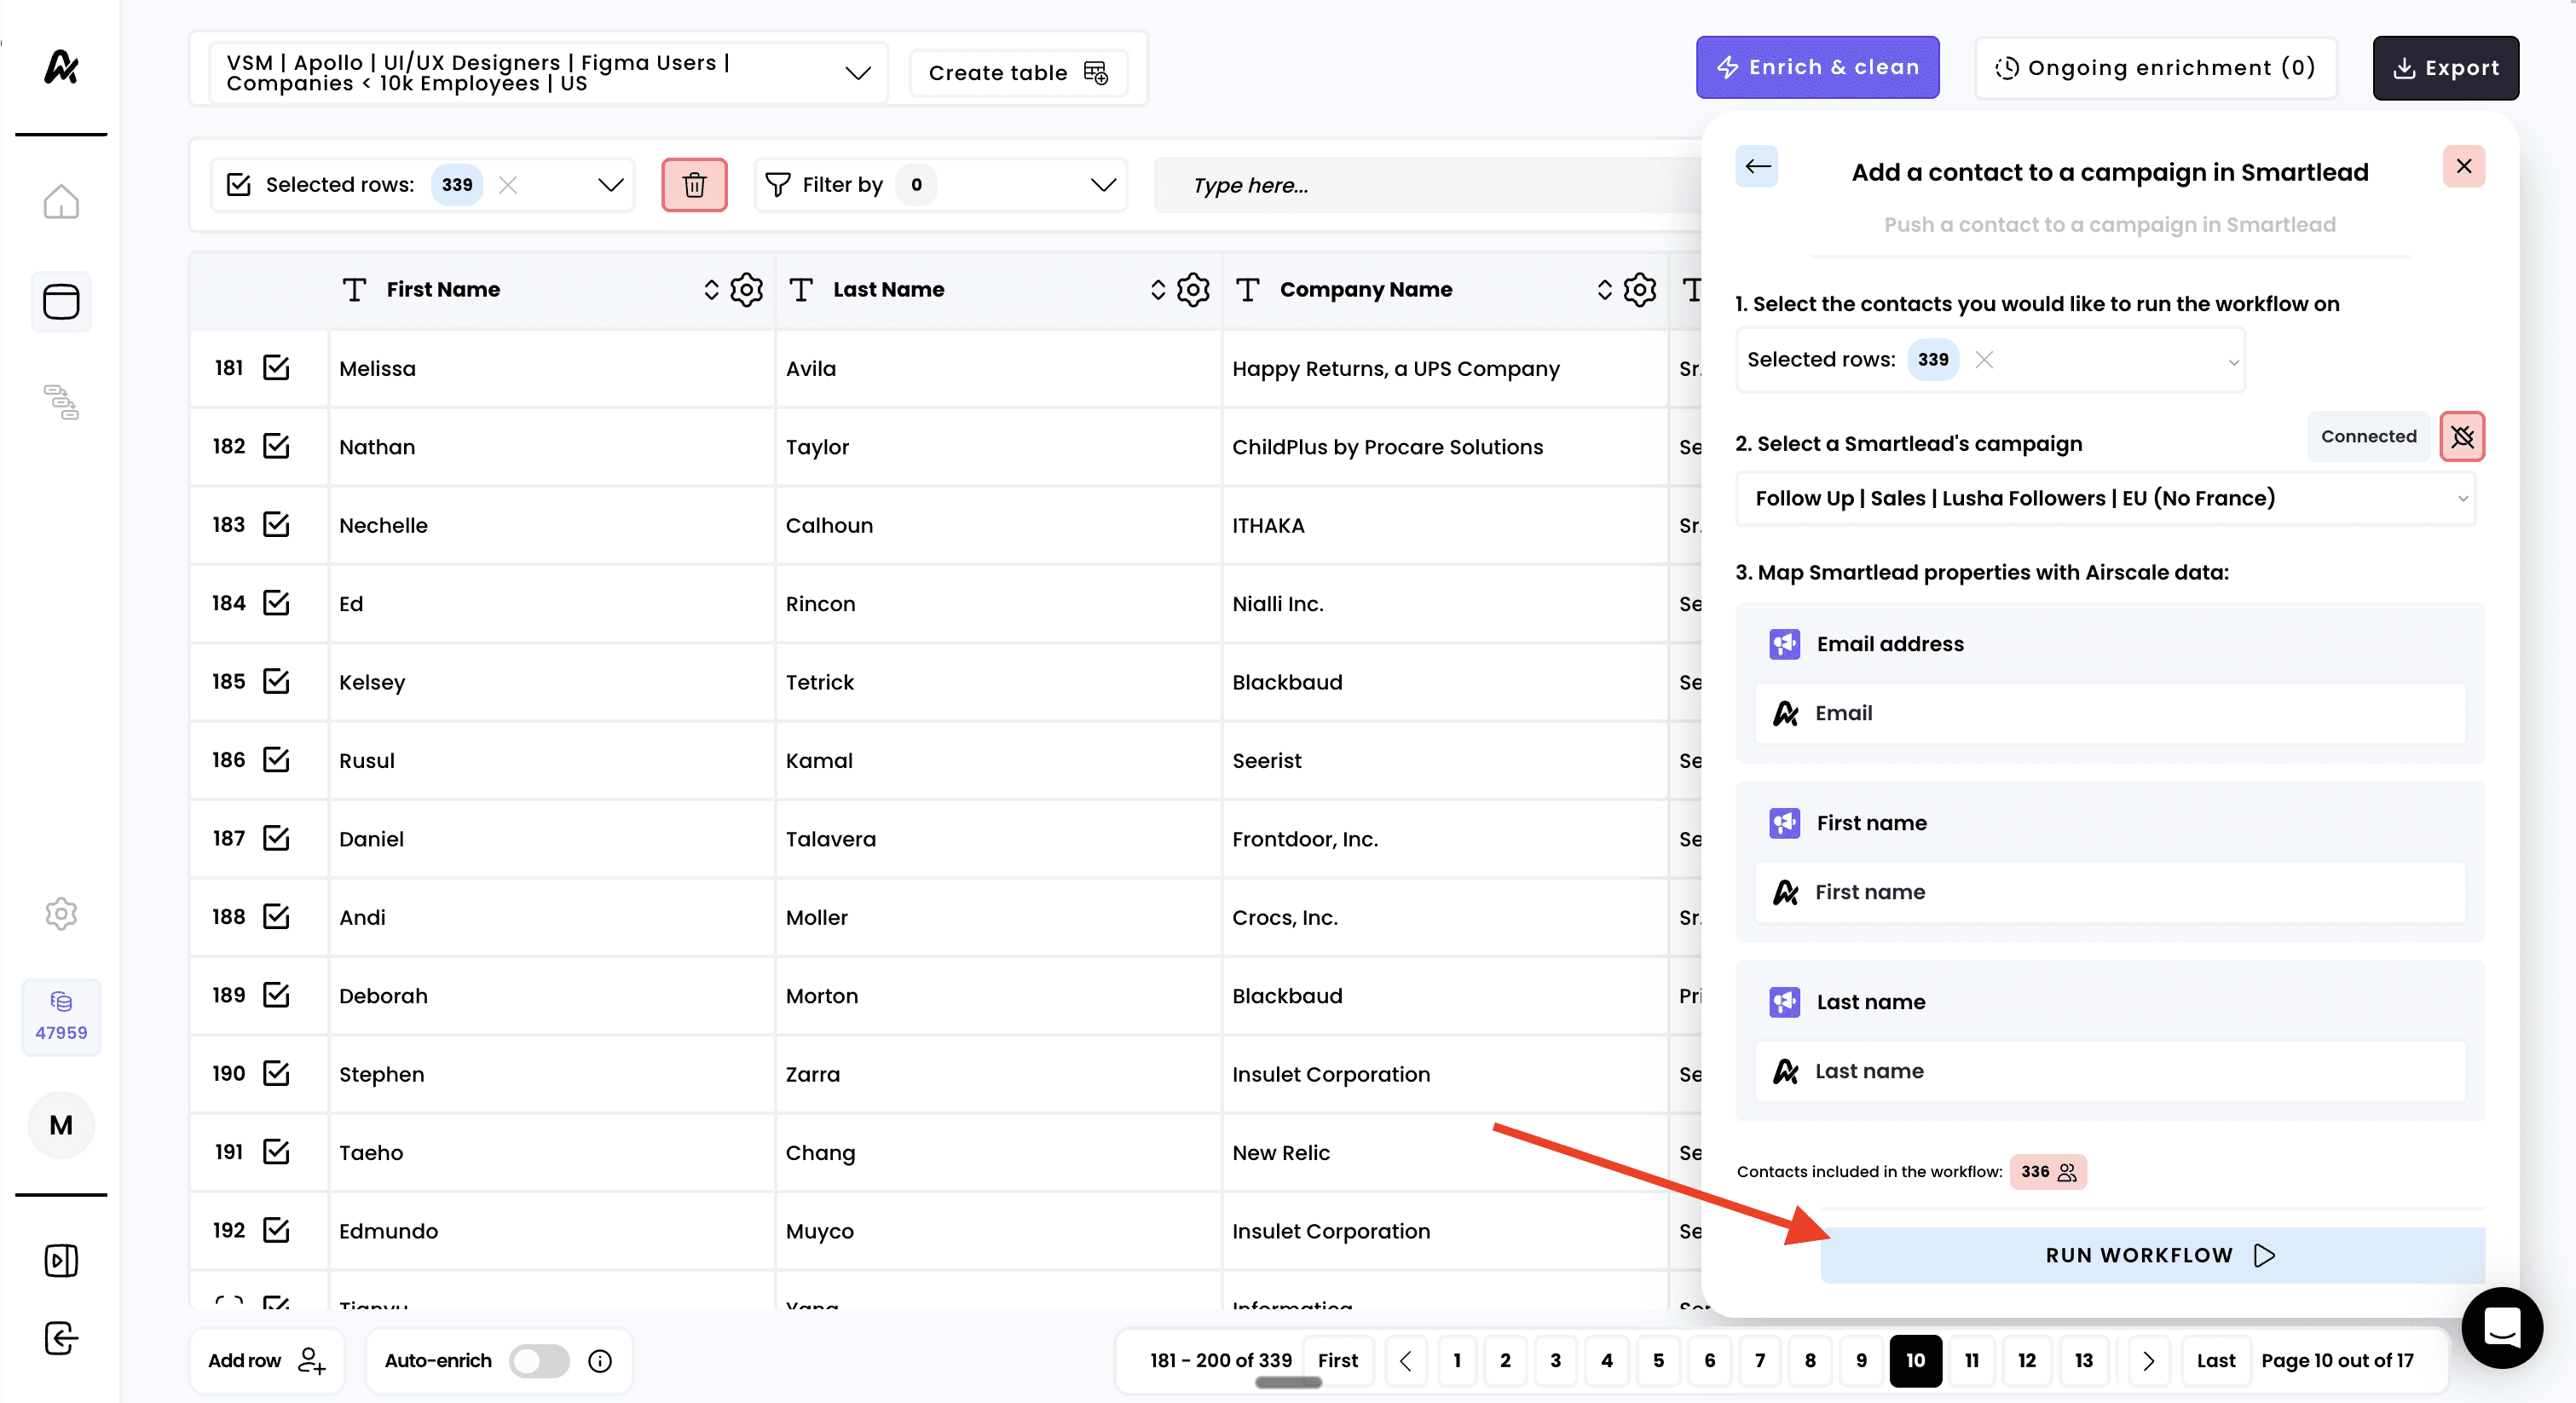This screenshot has height=1403, width=2576.
Task: Uncheck the row 181 Melissa checkbox
Action: 276,368
